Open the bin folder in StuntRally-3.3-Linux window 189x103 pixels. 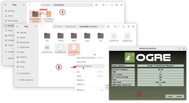tap(47, 37)
